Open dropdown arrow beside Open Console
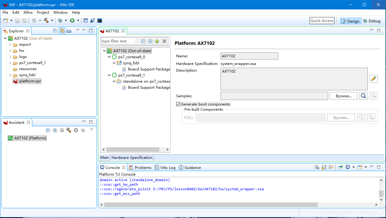Image resolution: width=386 pixels, height=218 pixels. pos(366,167)
